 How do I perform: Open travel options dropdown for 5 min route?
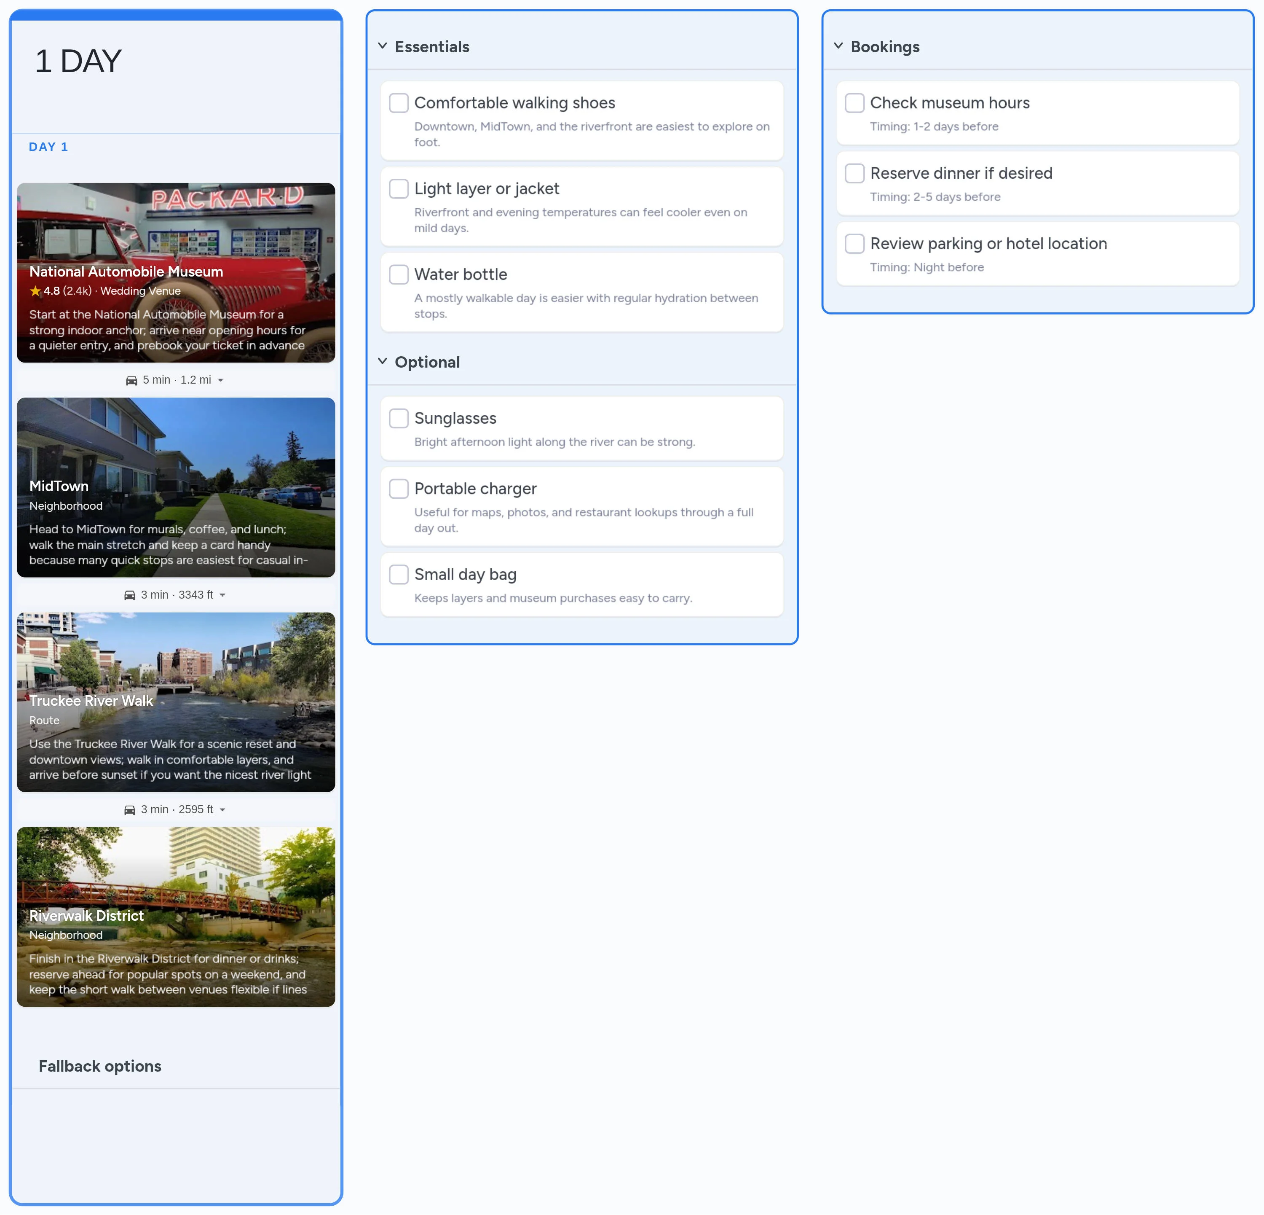220,381
